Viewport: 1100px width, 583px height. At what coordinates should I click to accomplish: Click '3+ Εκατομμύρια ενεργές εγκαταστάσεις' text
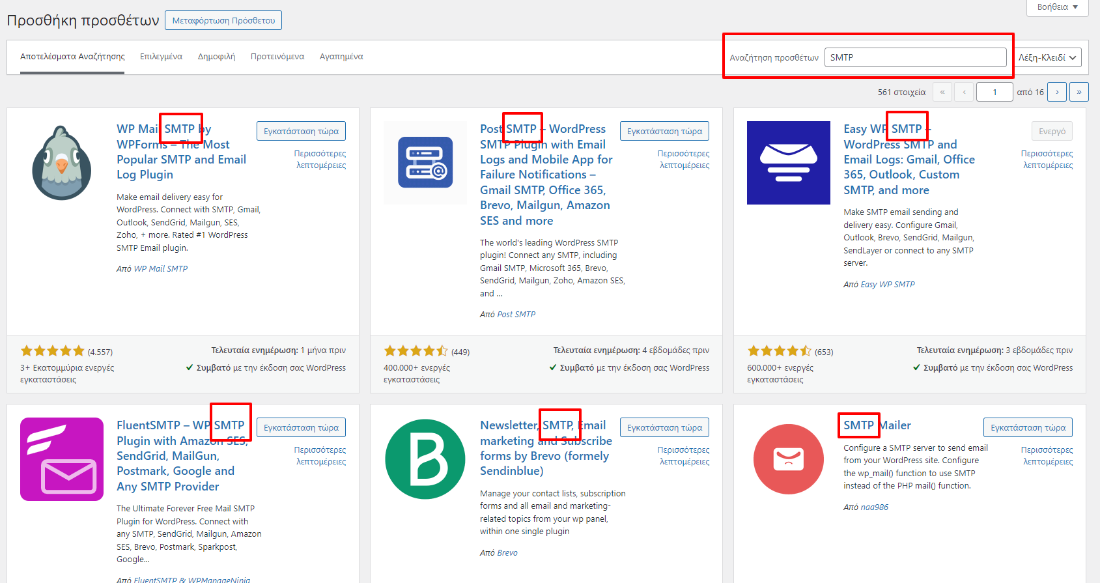tap(67, 373)
